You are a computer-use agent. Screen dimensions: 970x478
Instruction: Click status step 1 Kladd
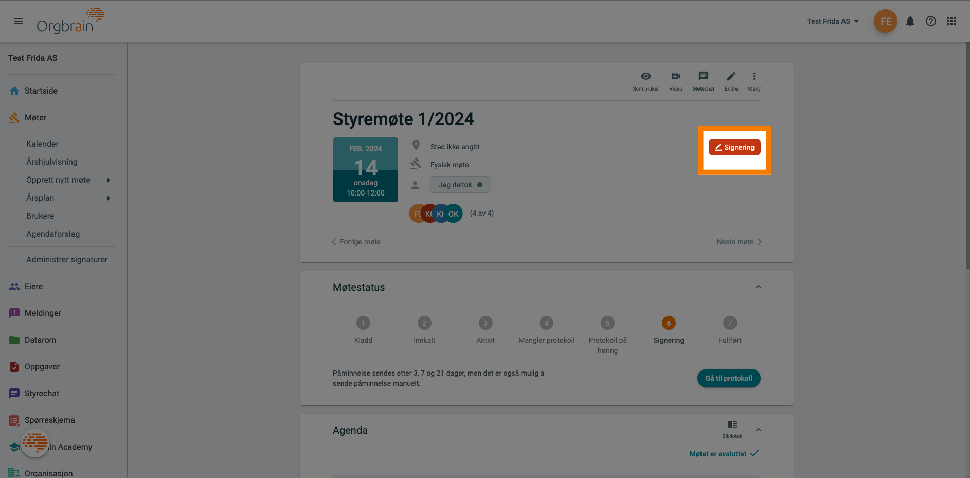[363, 323]
